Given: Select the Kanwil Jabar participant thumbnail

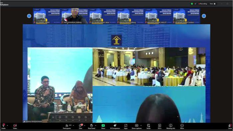Looking at the screenshot, I should point(103,16).
